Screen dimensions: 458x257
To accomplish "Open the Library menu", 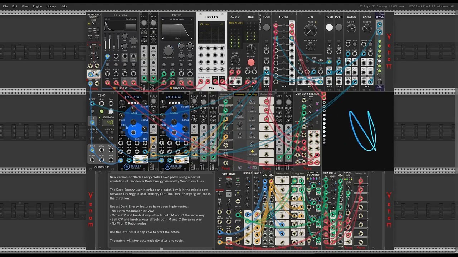I will [x=51, y=6].
